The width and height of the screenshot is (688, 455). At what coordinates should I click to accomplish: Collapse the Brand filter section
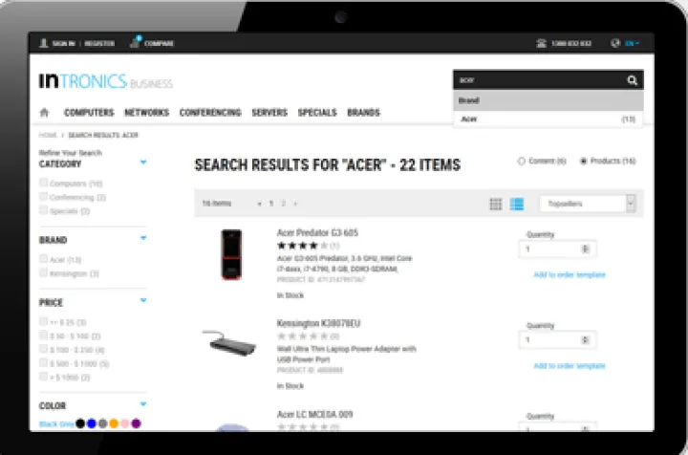[x=143, y=238]
